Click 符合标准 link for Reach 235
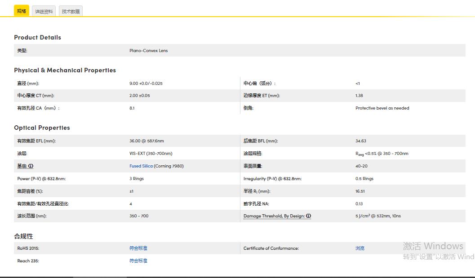475x278 pixels. pyautogui.click(x=138, y=261)
